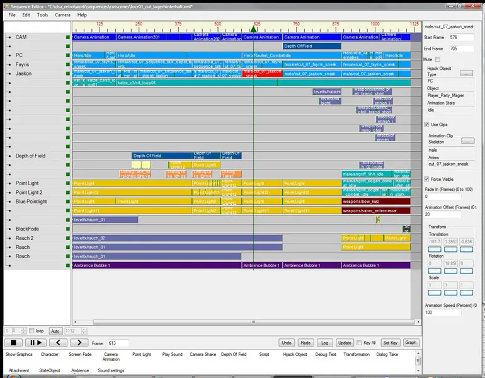Toggle the green indicator on Jaakon track
485x378 pixels.
[x=68, y=74]
